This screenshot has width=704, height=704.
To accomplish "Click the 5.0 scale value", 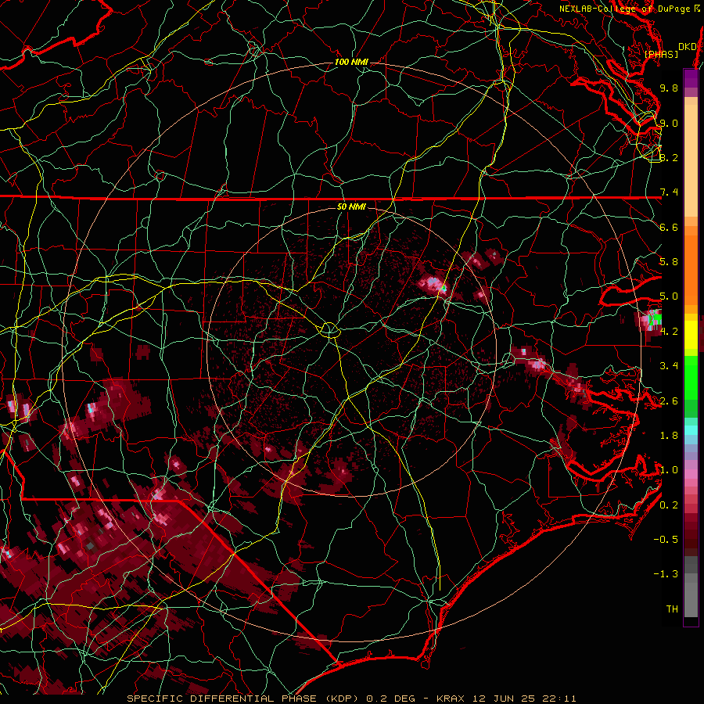I will (x=669, y=296).
